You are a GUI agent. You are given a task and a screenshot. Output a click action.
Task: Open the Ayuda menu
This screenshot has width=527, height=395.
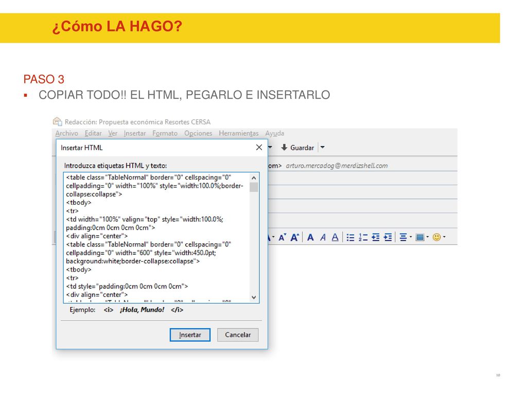pos(275,133)
